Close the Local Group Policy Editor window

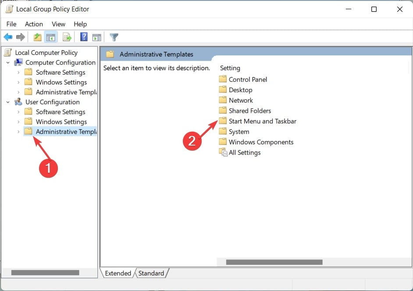(x=399, y=9)
